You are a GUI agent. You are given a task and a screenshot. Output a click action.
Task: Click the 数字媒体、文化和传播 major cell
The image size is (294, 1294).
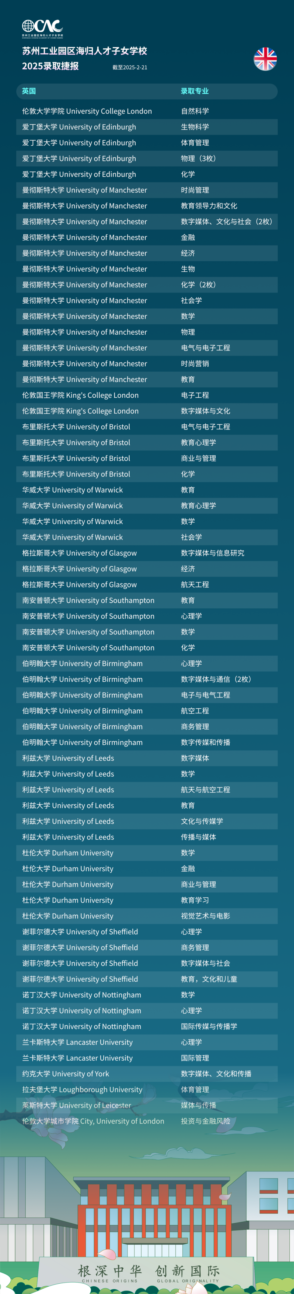click(216, 1074)
